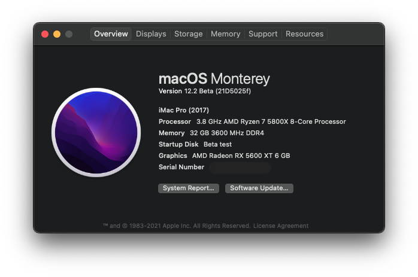Click the macOS Monterey heading

coord(214,78)
